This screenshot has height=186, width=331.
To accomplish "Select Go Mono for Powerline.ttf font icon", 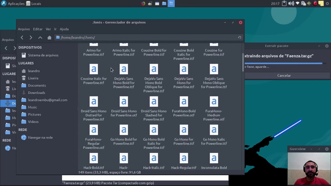I will (x=184, y=130).
